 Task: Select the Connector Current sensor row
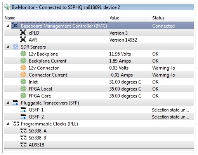click(x=99, y=75)
